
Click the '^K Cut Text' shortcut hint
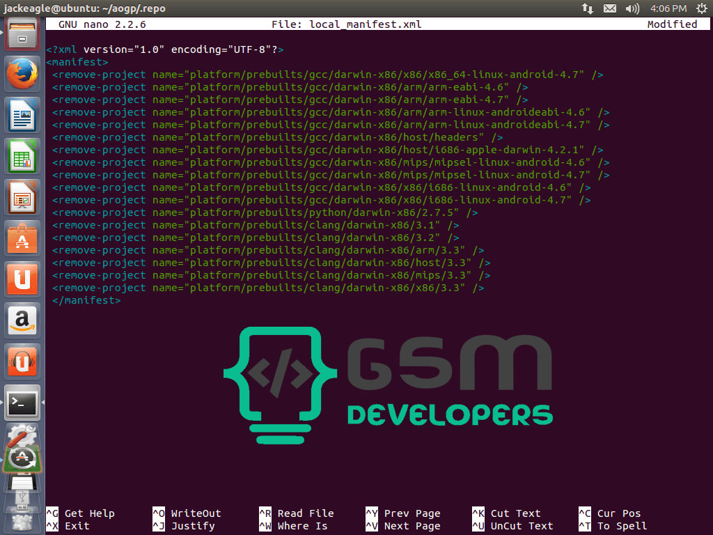tap(507, 513)
